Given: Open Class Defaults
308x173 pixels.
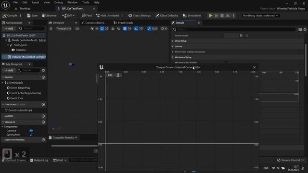Looking at the screenshot, I should click(x=167, y=15).
